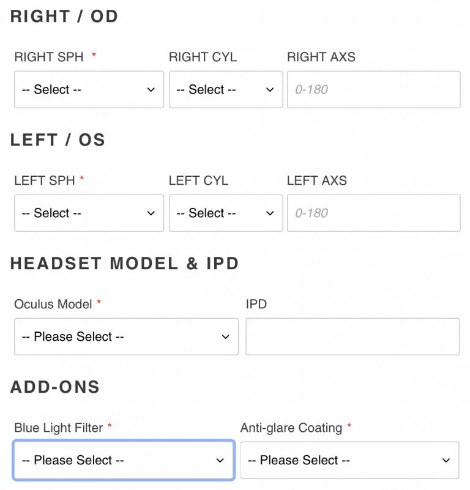Open the RIGHT CYL select dropdown

tap(226, 89)
